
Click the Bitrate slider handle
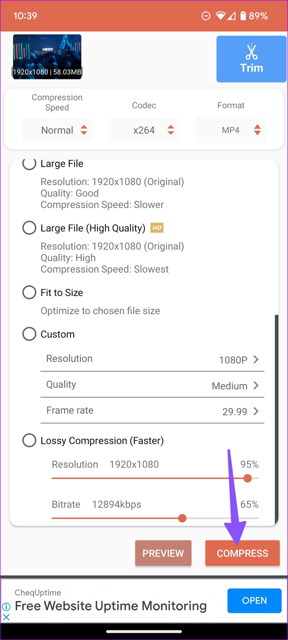coord(182,518)
